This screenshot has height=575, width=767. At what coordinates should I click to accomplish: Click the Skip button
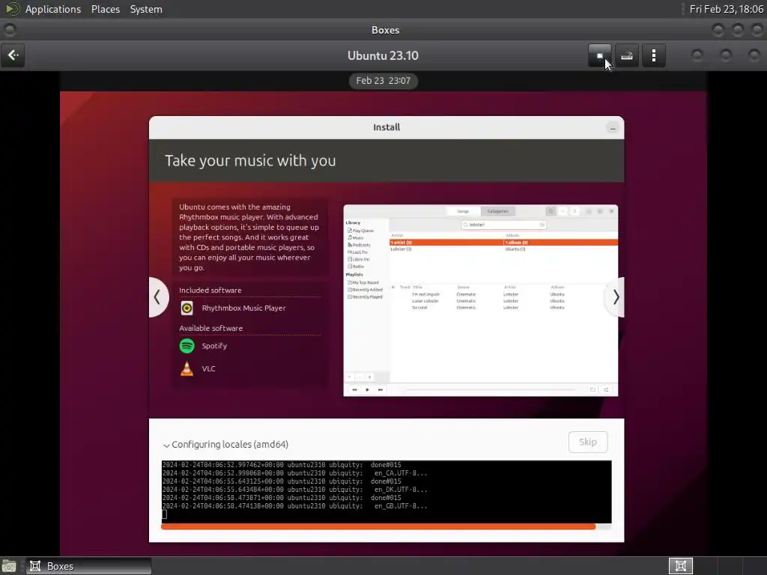588,442
